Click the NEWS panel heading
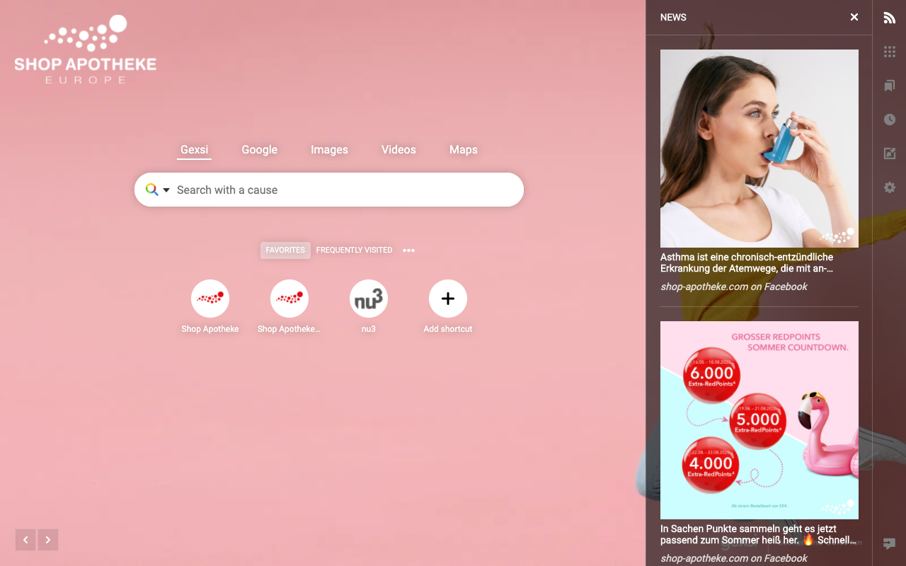This screenshot has height=566, width=906. tap(673, 17)
